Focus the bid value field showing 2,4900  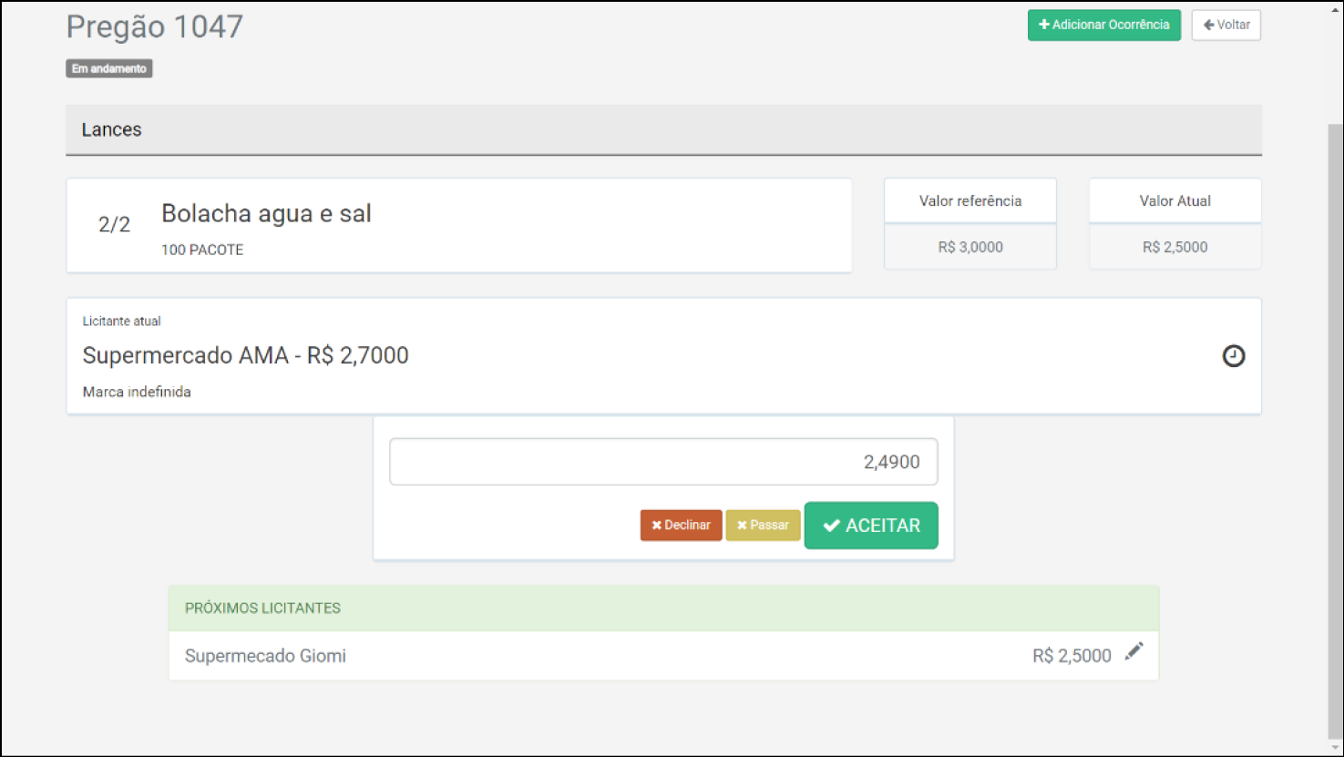[663, 462]
